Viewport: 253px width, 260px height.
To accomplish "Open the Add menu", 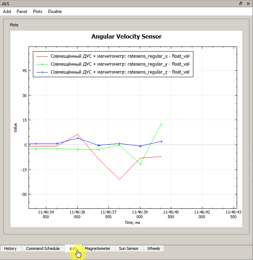I will (7, 12).
